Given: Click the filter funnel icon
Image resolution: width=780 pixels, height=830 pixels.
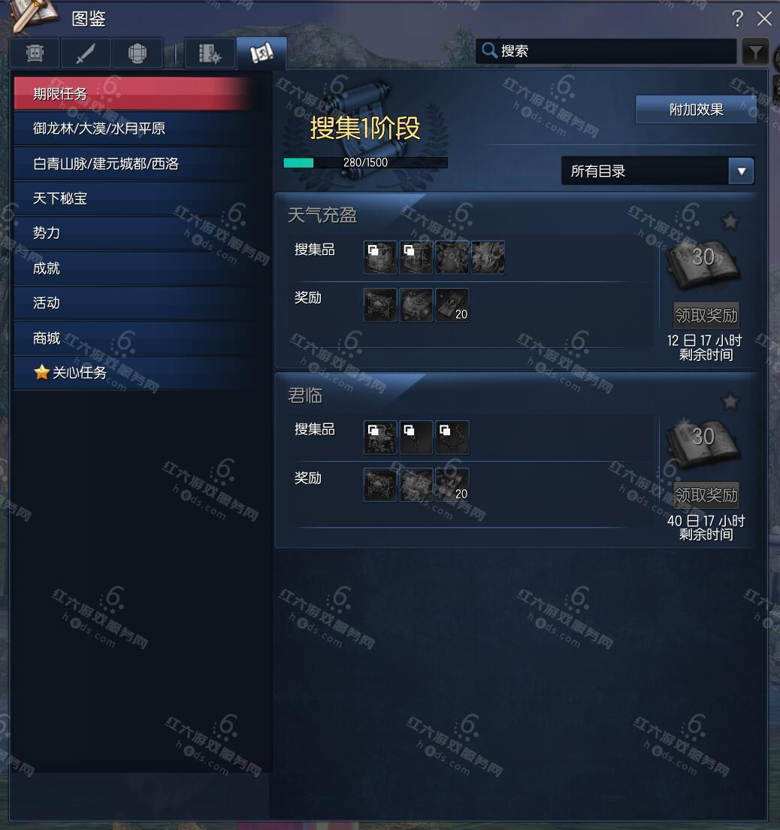Looking at the screenshot, I should (x=755, y=52).
